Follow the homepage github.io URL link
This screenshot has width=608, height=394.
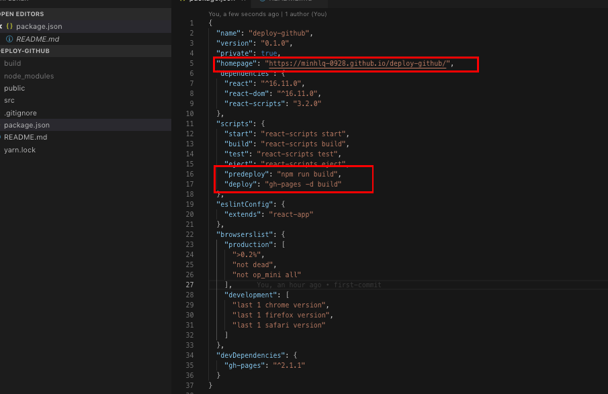(357, 64)
